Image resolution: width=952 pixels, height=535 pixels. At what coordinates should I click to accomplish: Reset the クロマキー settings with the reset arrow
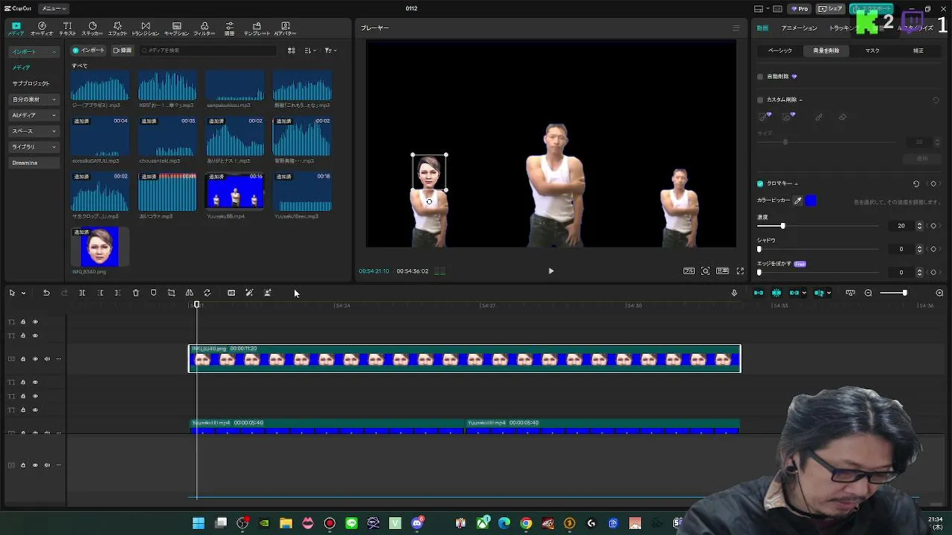click(x=916, y=184)
